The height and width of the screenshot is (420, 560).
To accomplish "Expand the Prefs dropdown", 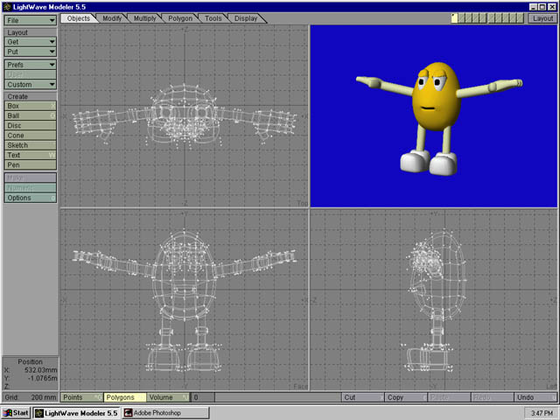I will click(30, 65).
